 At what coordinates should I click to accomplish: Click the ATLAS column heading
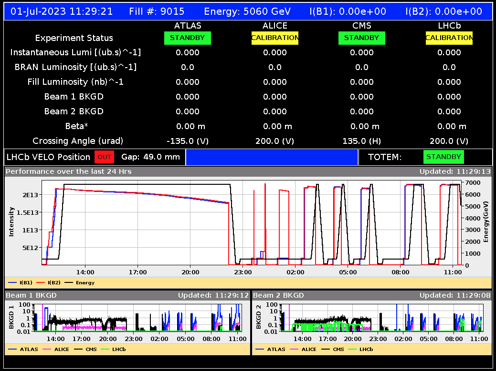point(188,26)
